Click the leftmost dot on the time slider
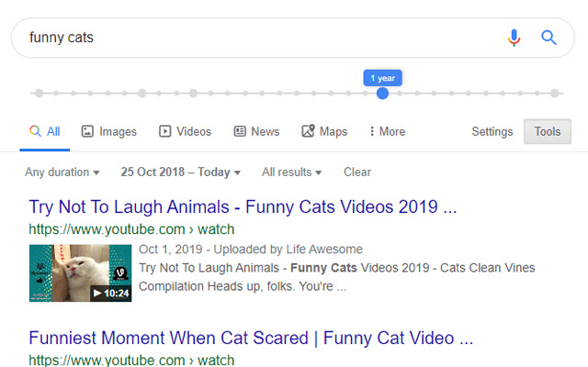Viewport: 588px width, 367px height. coord(36,93)
